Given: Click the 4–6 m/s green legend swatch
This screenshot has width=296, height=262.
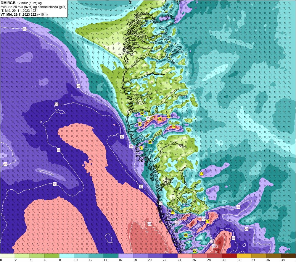Looking at the screenshot, I should 37,256.
